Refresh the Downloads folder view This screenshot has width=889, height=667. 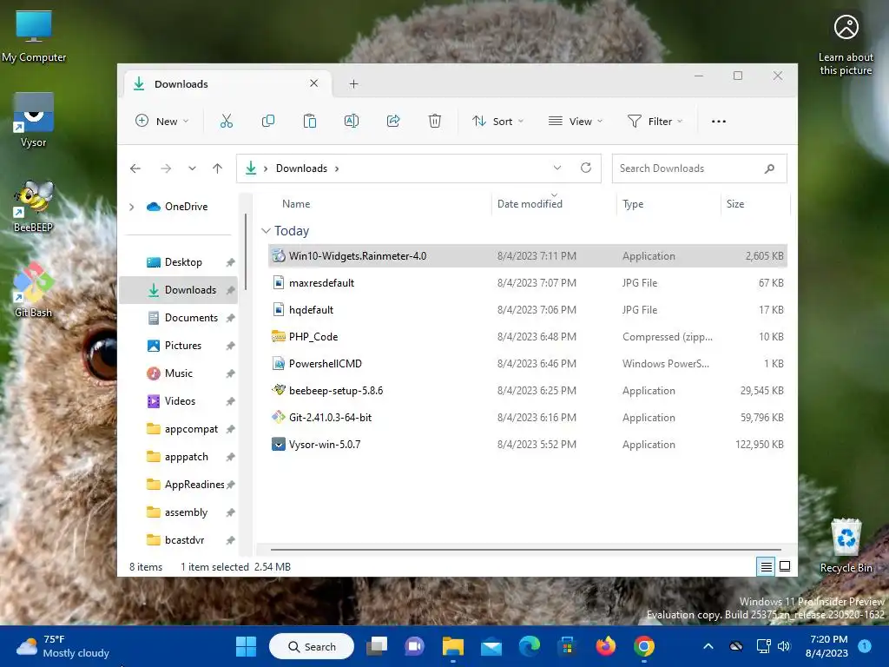(x=586, y=168)
